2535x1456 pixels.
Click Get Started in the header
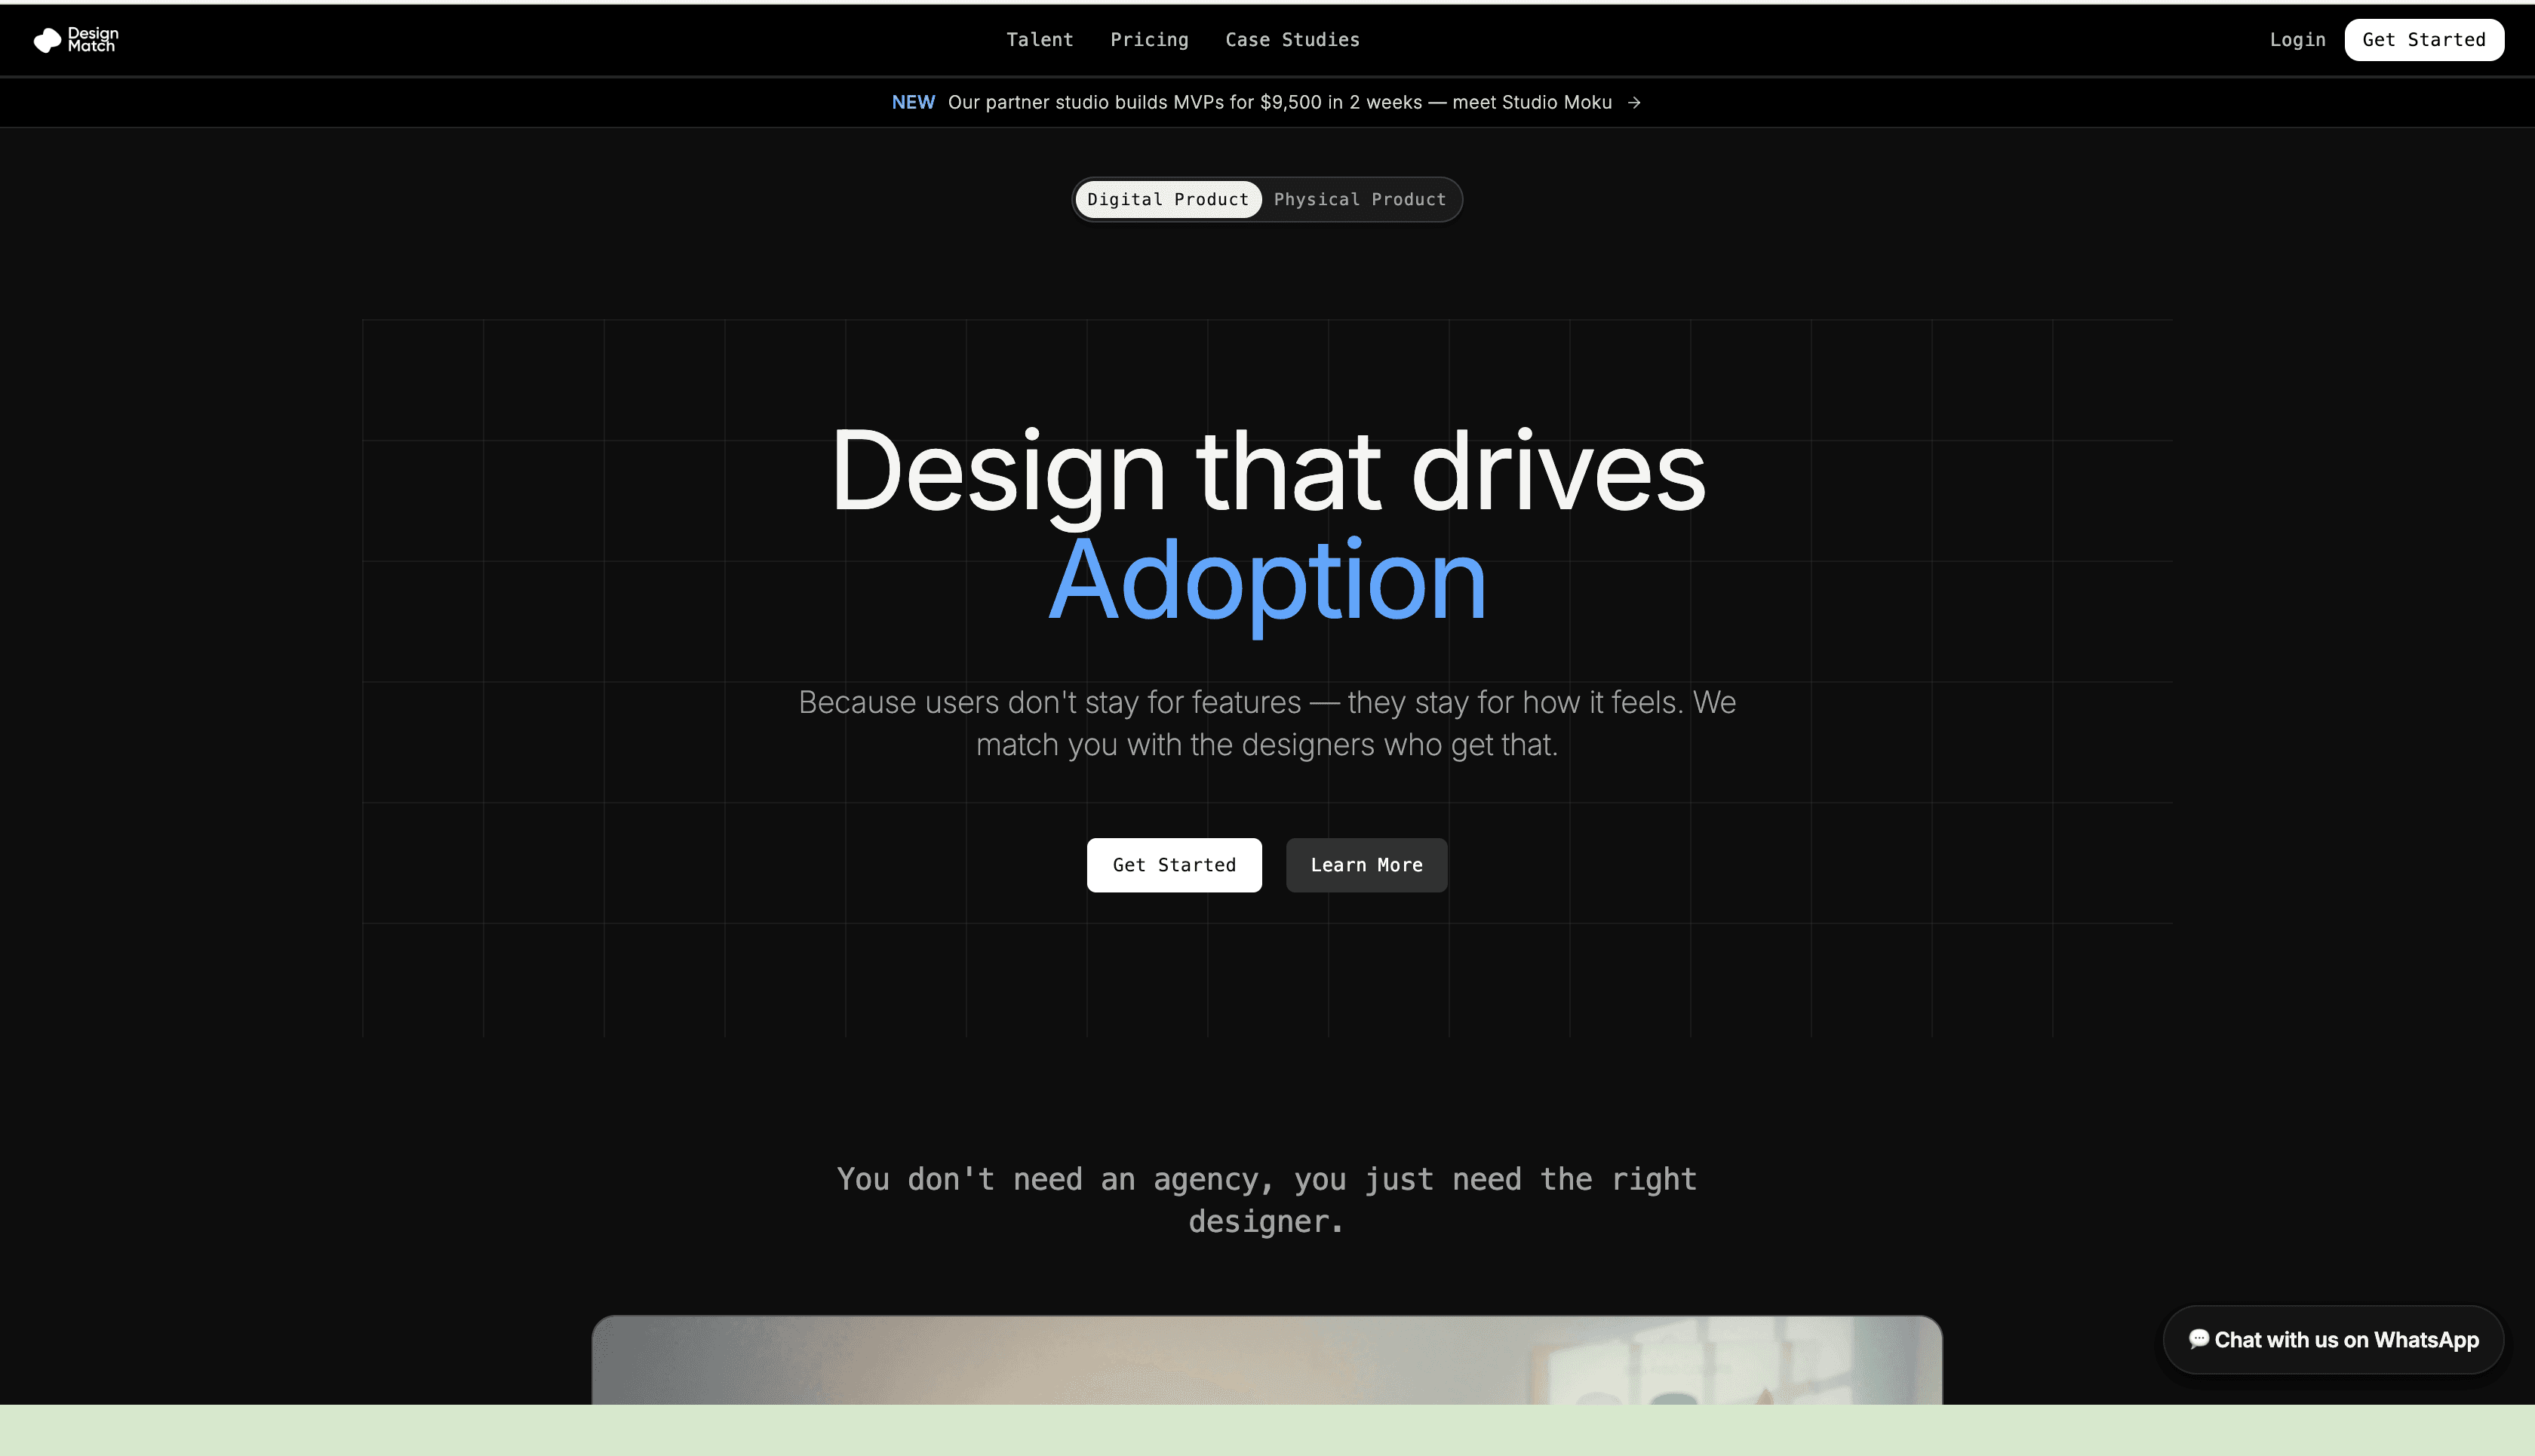coord(2423,40)
